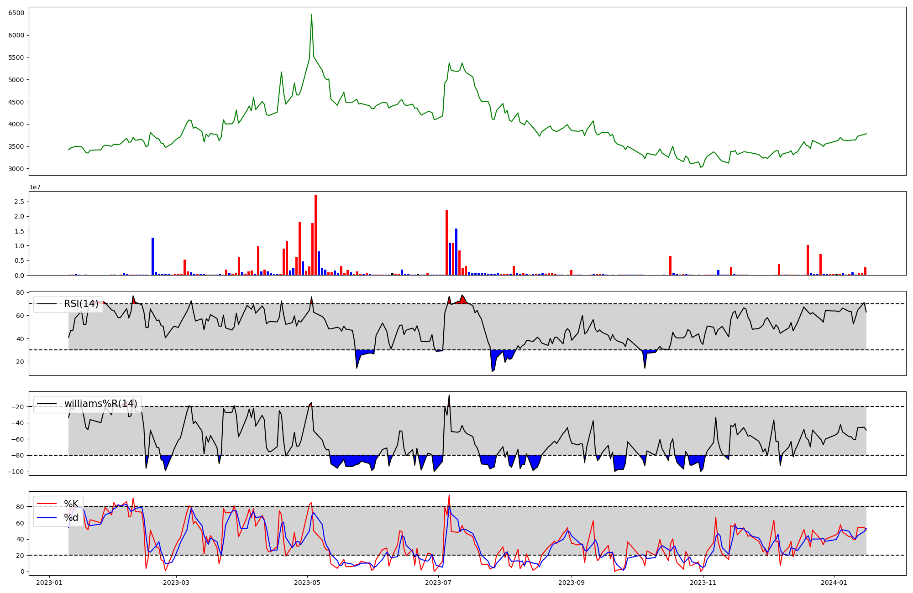Click the blue %d legend line sample
The height and width of the screenshot is (593, 913).
click(x=47, y=518)
